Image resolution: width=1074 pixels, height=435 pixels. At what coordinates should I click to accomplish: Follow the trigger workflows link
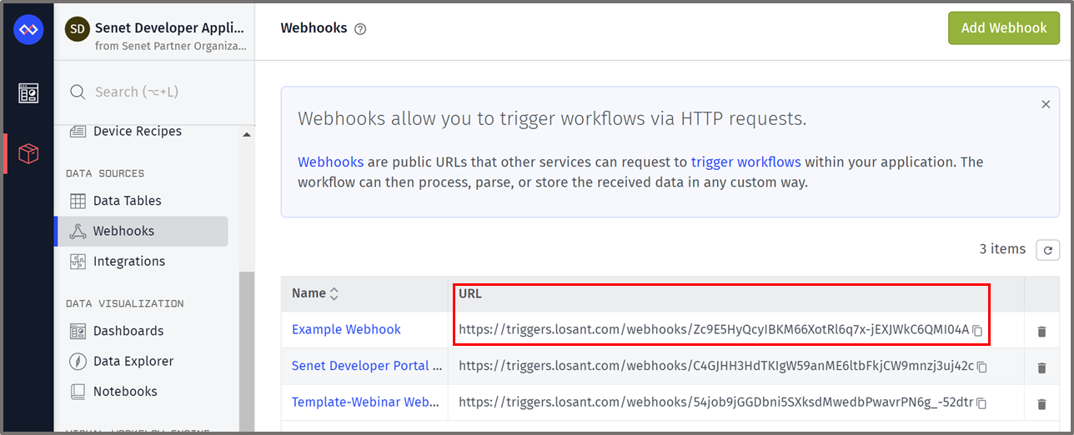click(x=746, y=162)
